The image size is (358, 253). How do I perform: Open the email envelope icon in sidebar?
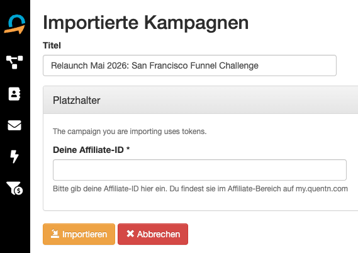(x=14, y=125)
